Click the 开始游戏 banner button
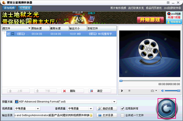183x121 pixels. point(150,20)
